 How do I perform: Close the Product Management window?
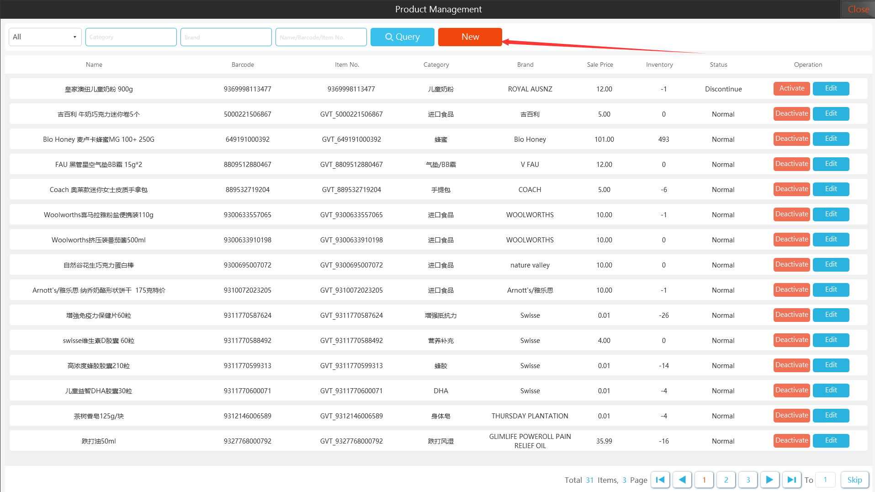click(858, 9)
